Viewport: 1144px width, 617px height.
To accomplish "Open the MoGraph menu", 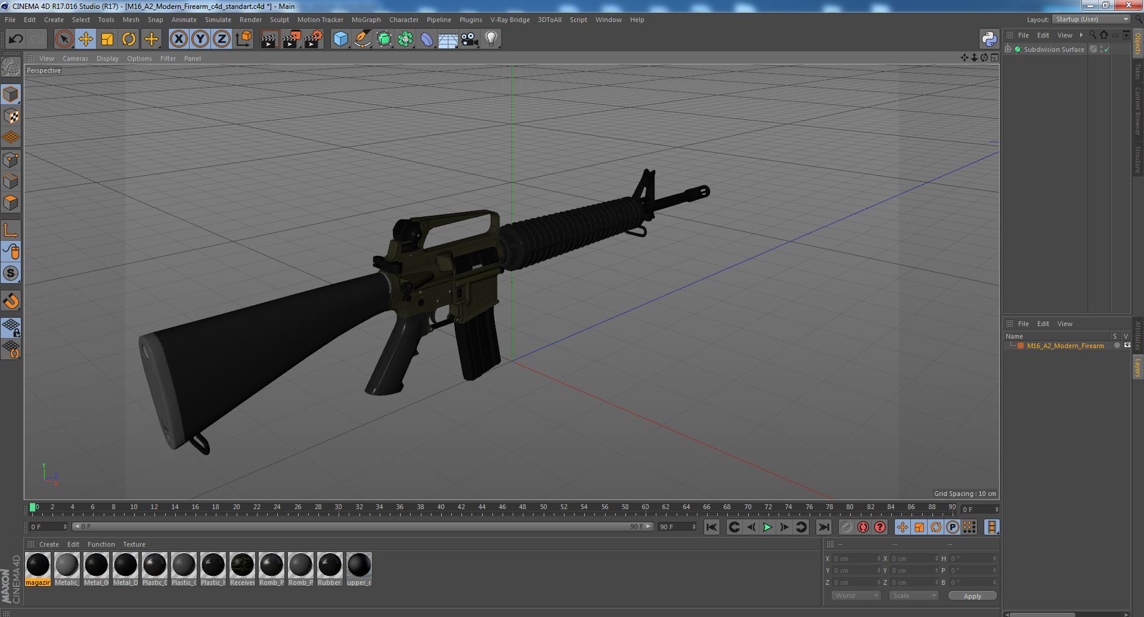I will pos(366,20).
